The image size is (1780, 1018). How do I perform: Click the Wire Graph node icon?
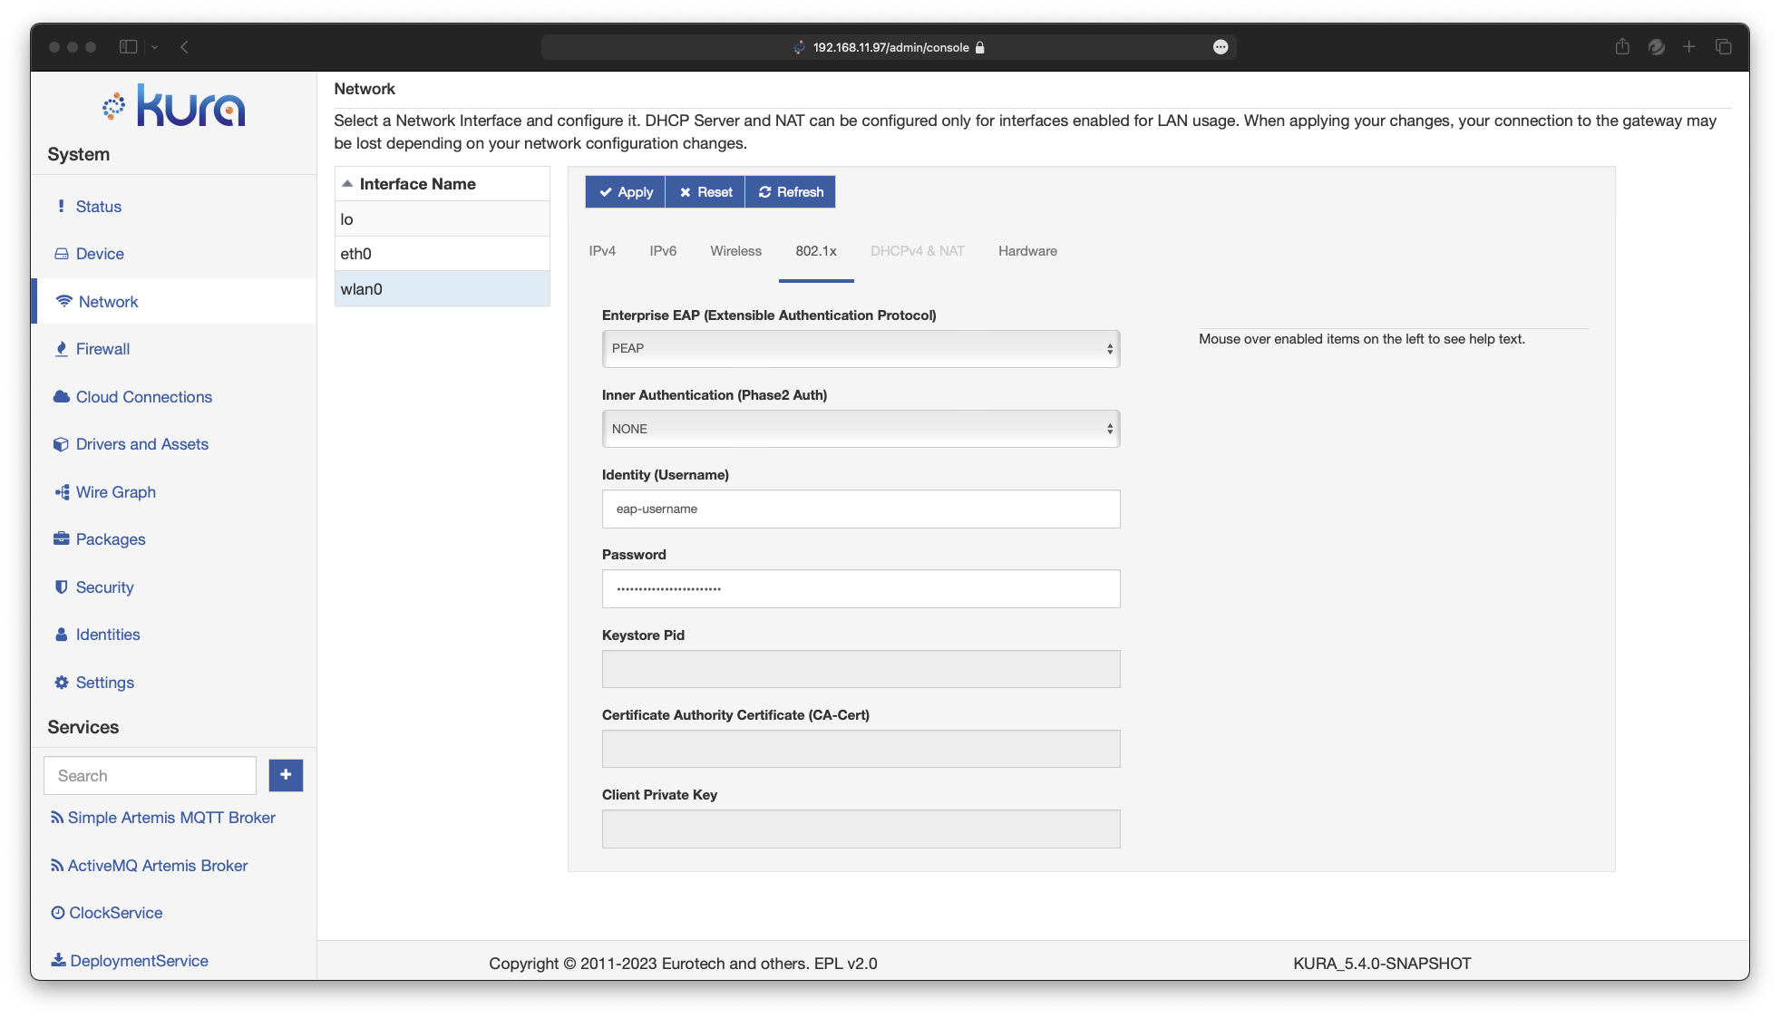(x=62, y=492)
